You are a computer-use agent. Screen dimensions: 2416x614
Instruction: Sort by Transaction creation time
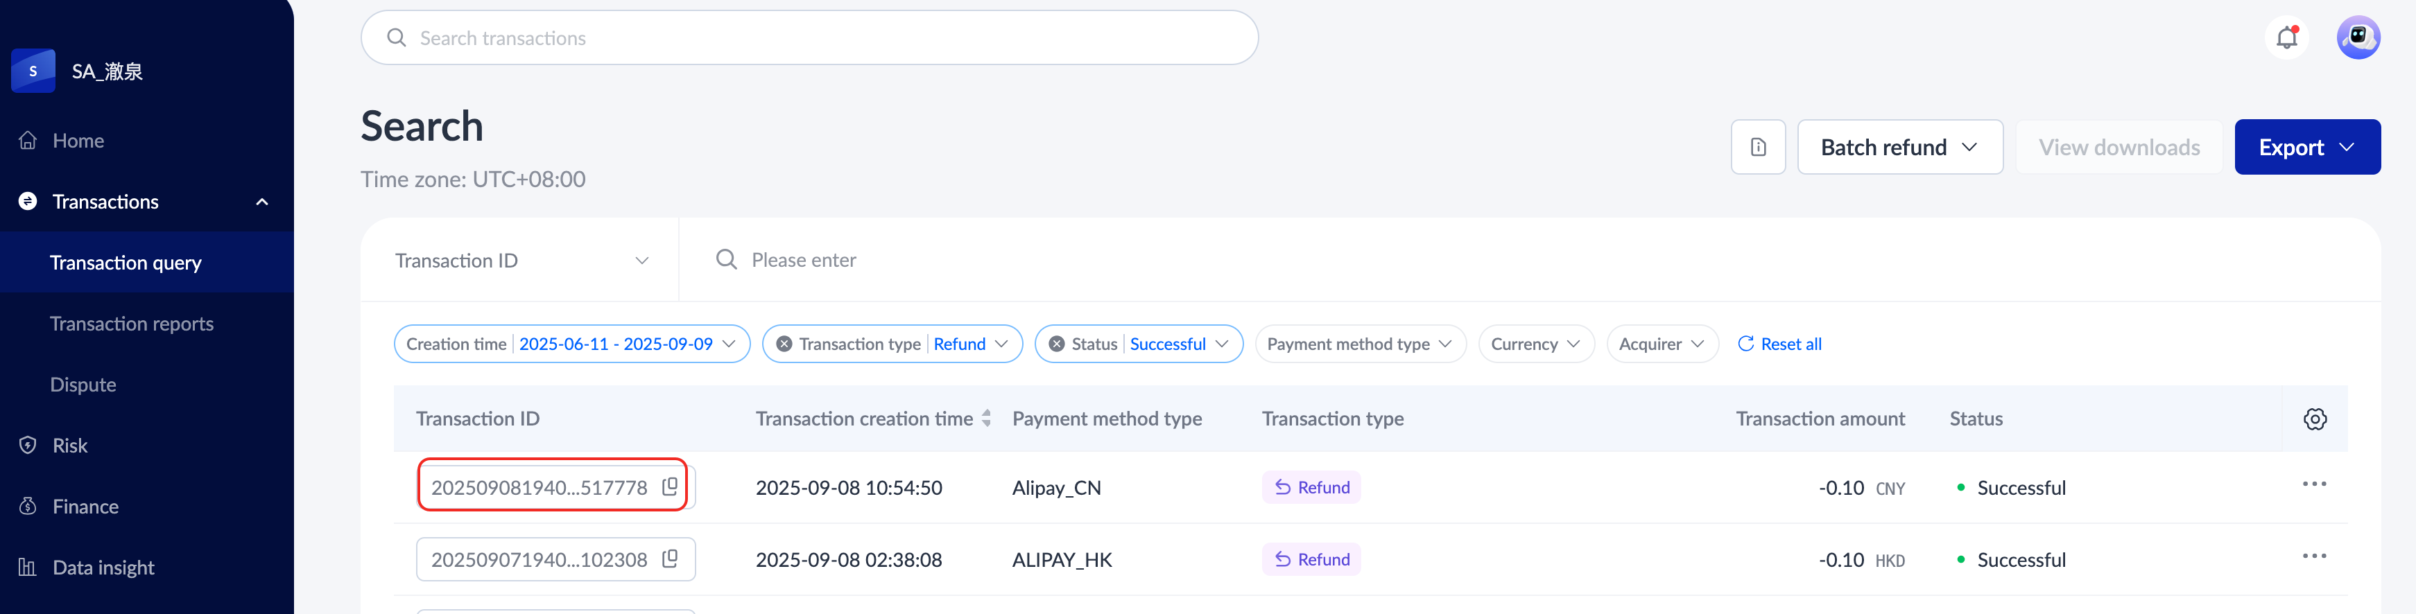tap(985, 419)
